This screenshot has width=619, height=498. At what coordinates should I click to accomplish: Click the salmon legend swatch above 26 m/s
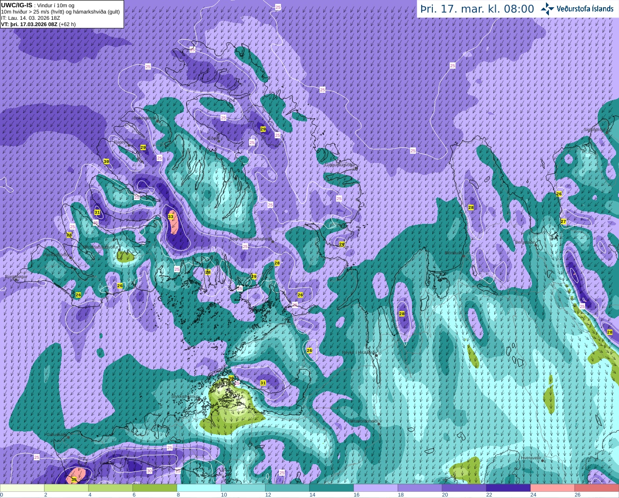597,488
